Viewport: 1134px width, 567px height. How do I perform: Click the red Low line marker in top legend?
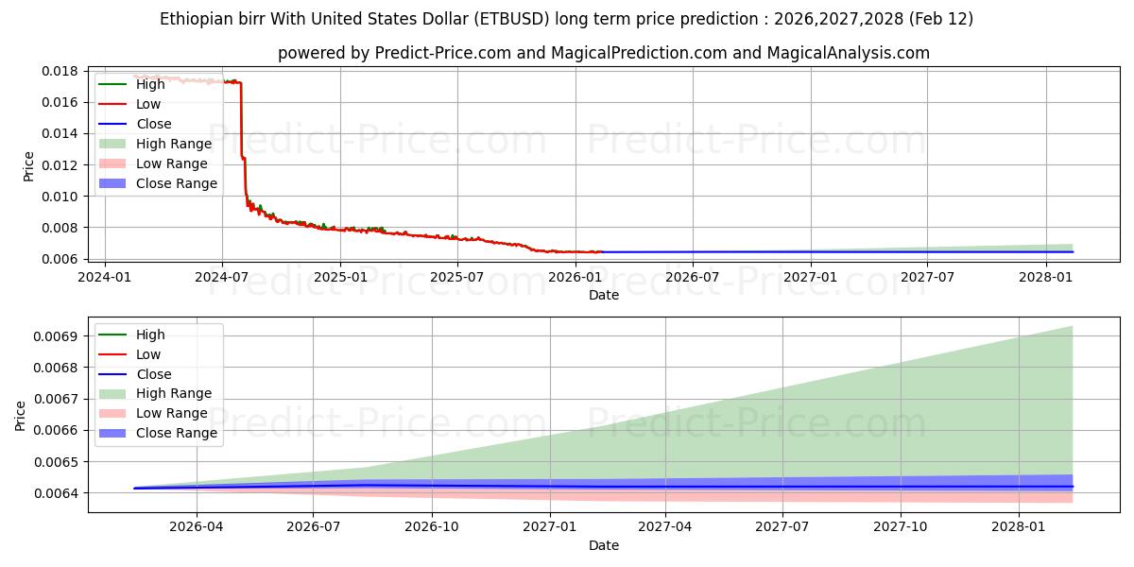pyautogui.click(x=113, y=104)
